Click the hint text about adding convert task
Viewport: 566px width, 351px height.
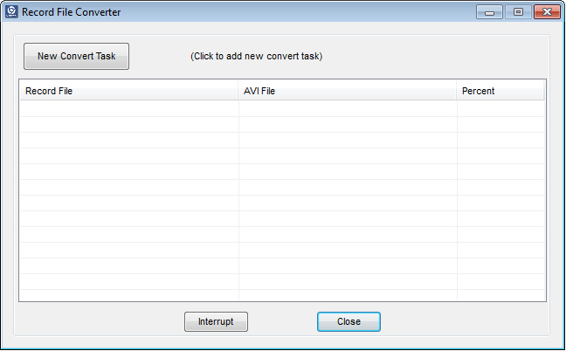point(256,56)
